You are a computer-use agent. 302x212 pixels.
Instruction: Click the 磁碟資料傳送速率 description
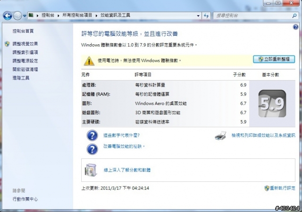click(152, 122)
